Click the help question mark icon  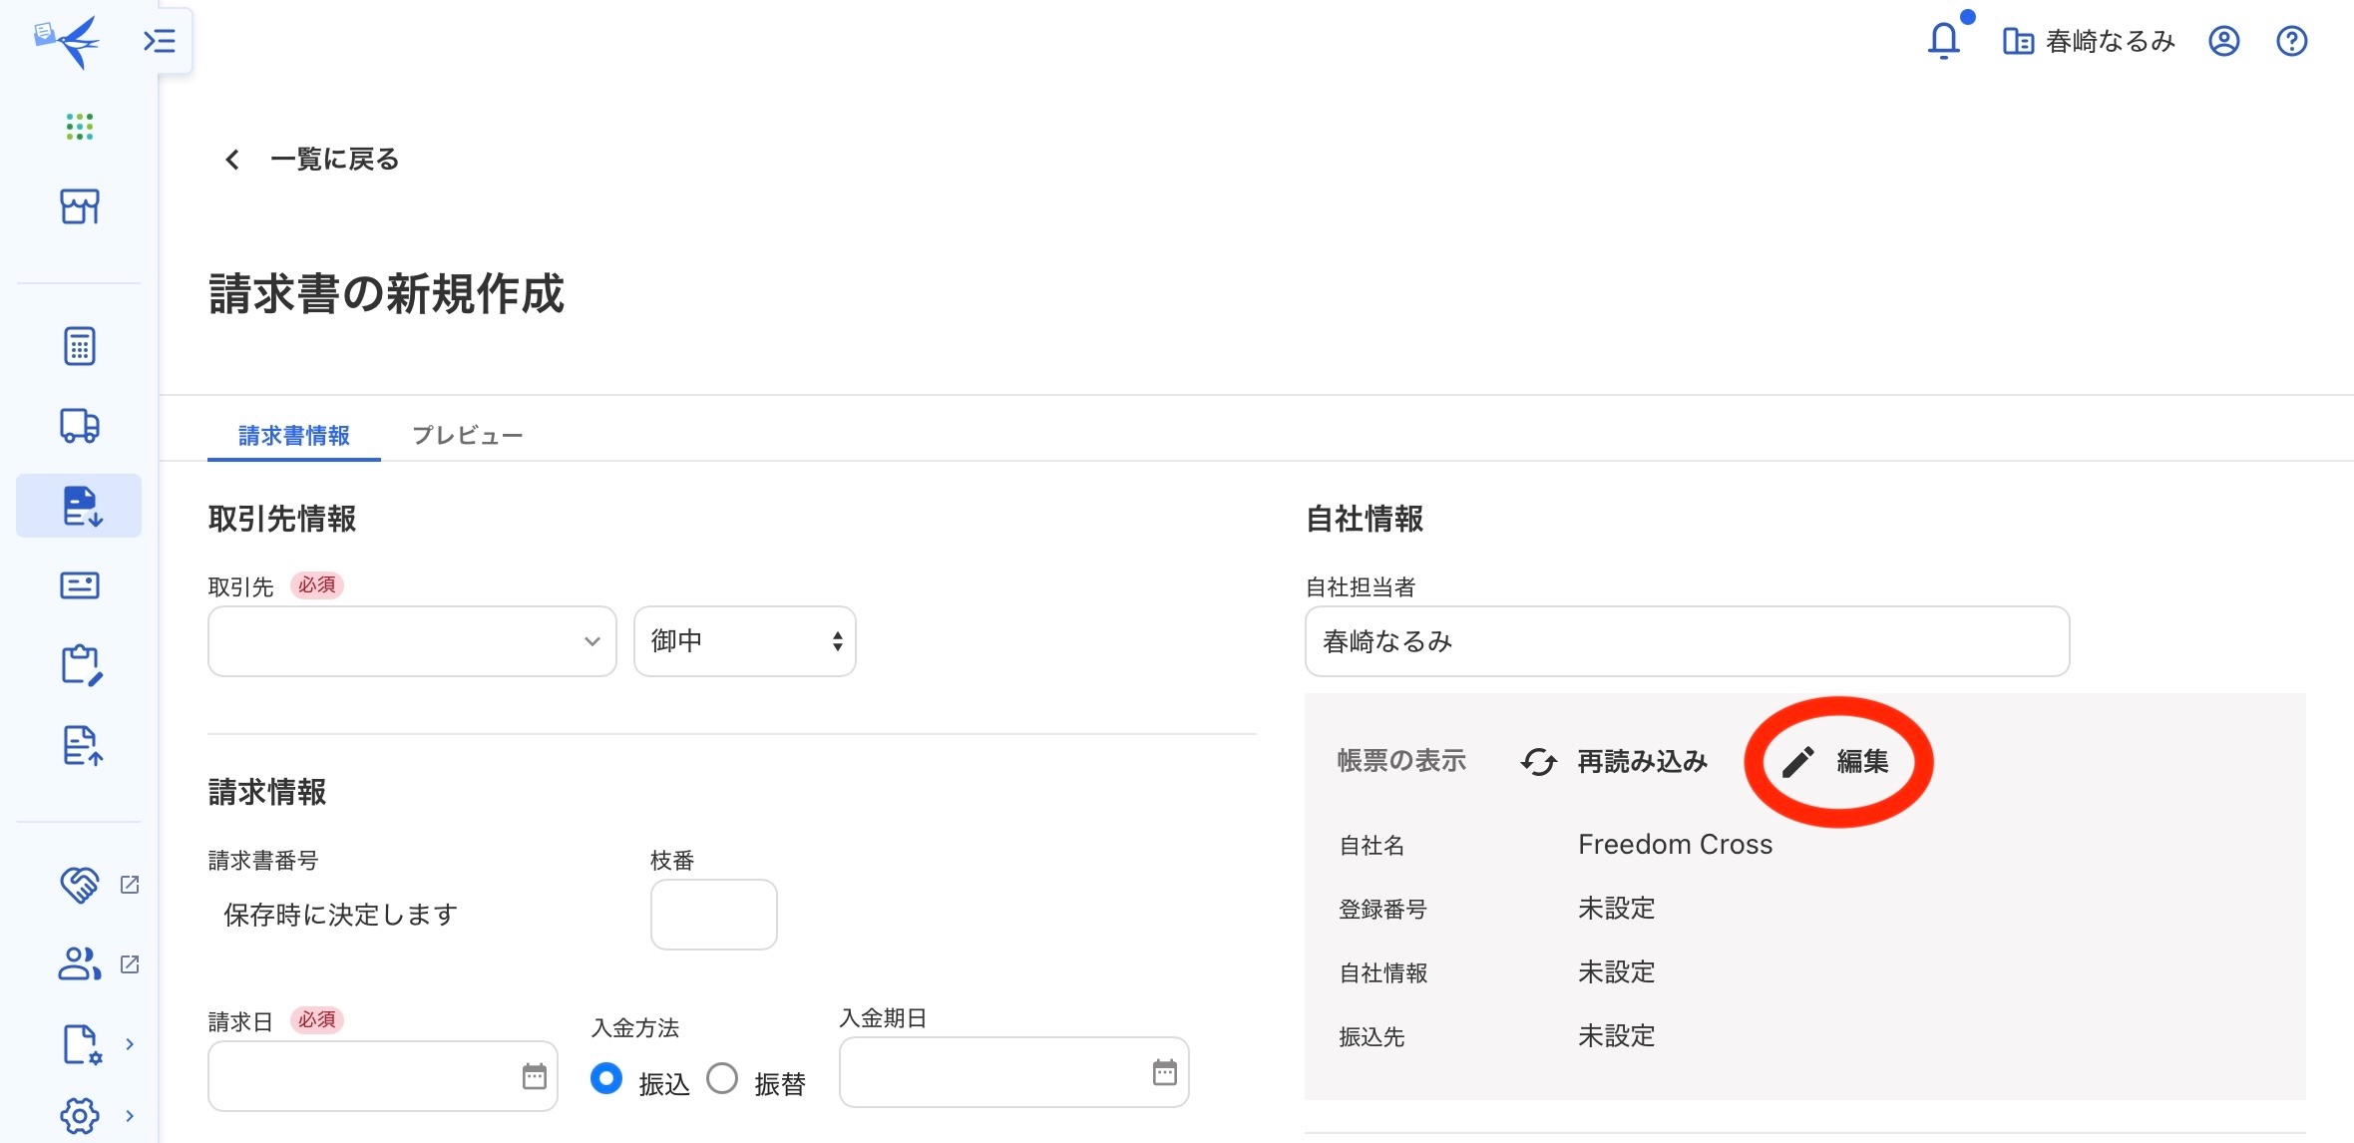[2291, 41]
